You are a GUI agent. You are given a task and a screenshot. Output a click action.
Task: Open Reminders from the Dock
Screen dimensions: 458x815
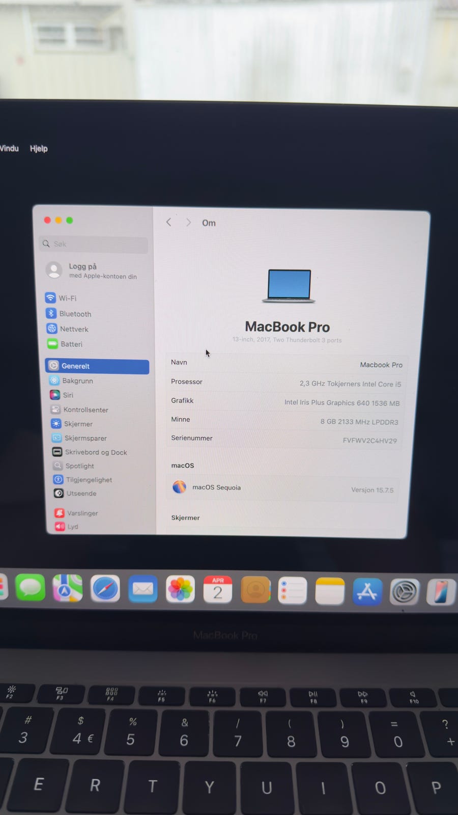[293, 591]
